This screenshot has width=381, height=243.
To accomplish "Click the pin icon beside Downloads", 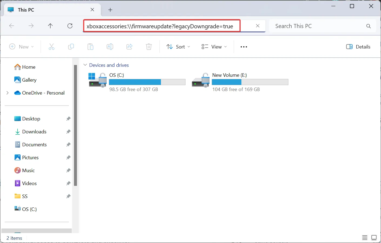I will click(68, 131).
